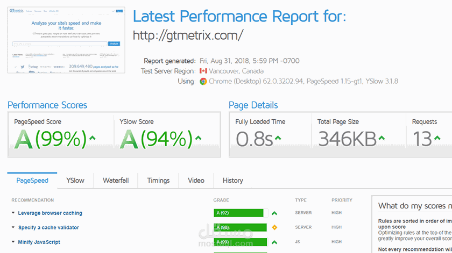Open the GTmetrix site thumbnail preview
Screen dimensions: 452x253
click(66, 40)
